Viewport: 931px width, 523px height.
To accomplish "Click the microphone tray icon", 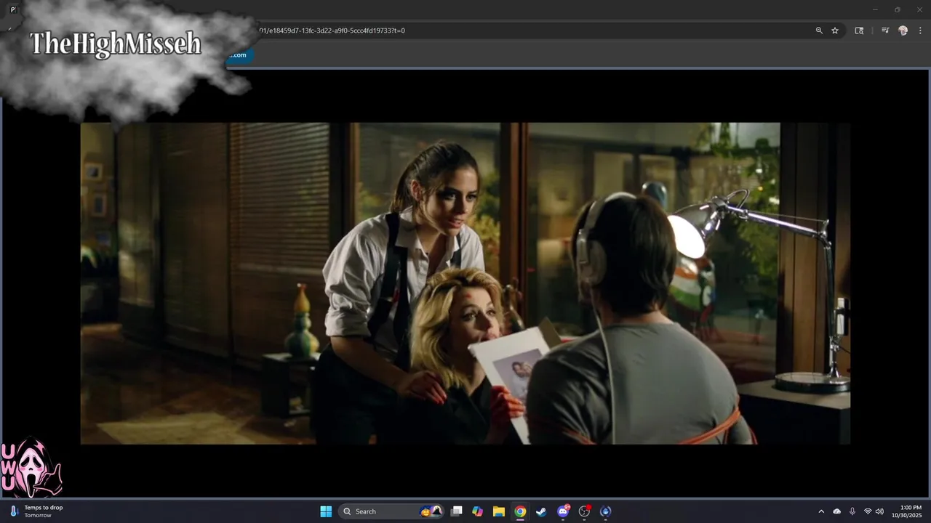I will [x=852, y=511].
